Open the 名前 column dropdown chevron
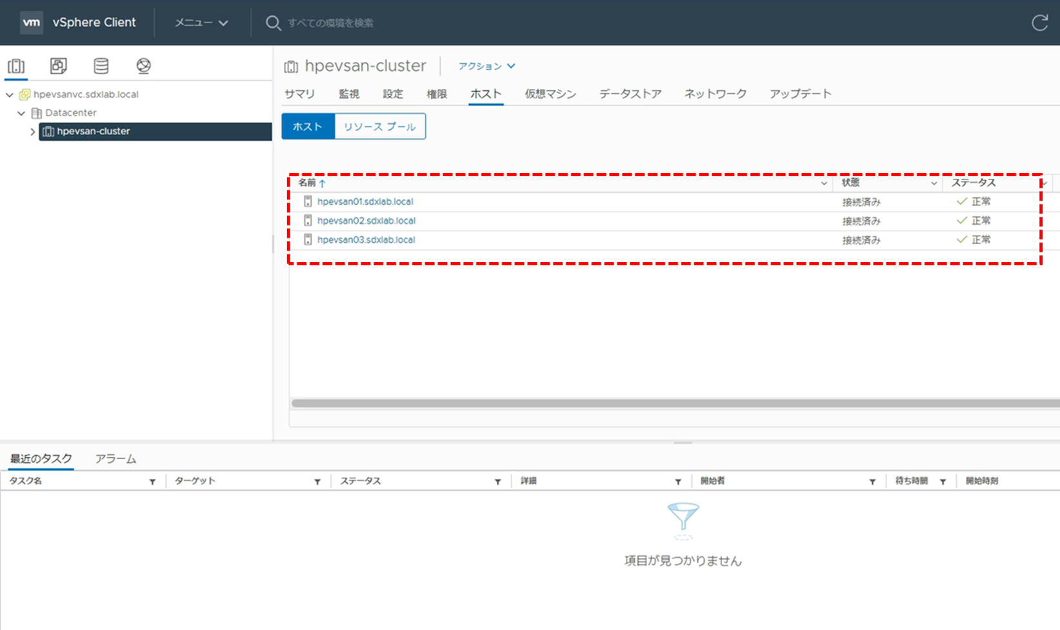1060x630 pixels. (824, 184)
